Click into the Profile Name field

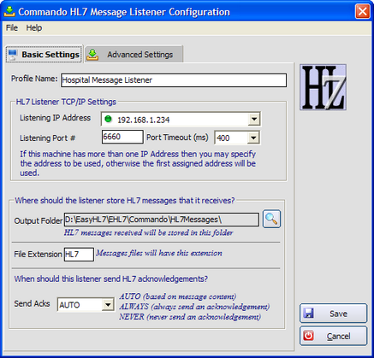174,80
